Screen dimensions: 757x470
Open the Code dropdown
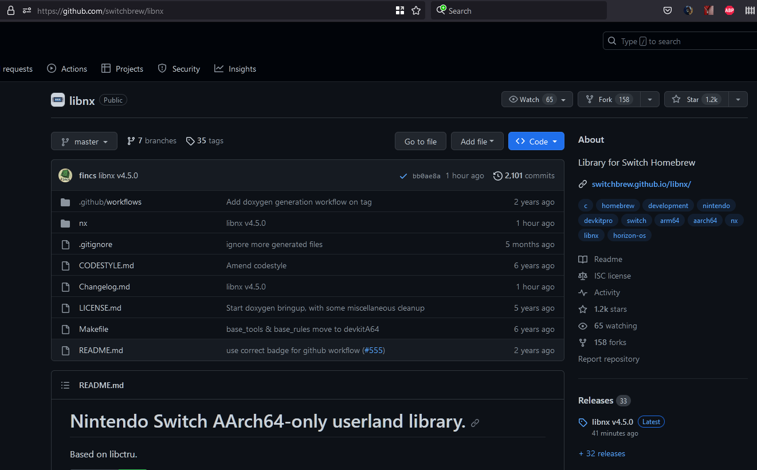[x=536, y=141]
